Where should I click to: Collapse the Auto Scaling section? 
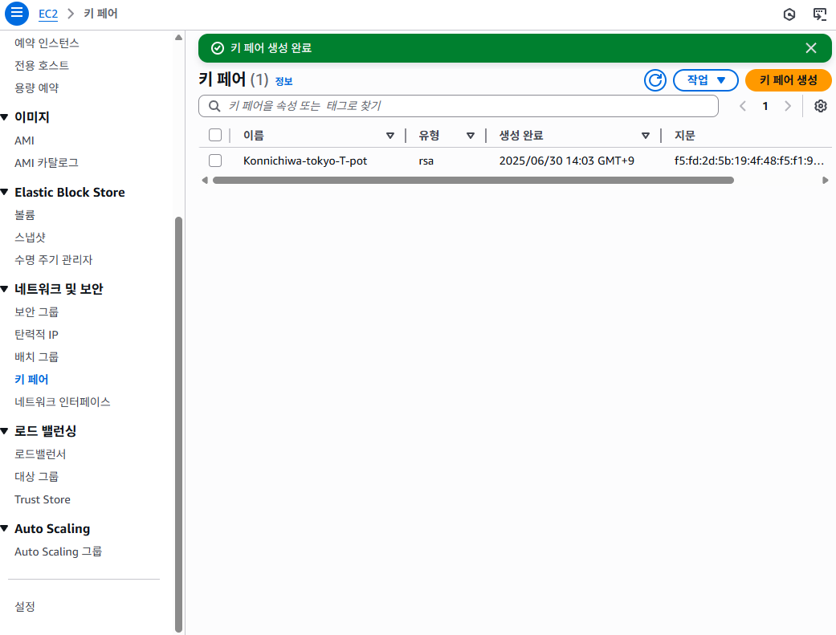5,528
